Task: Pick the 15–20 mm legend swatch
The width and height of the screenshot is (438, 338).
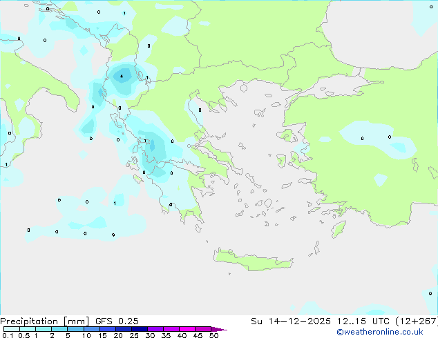Action: pos(108,330)
